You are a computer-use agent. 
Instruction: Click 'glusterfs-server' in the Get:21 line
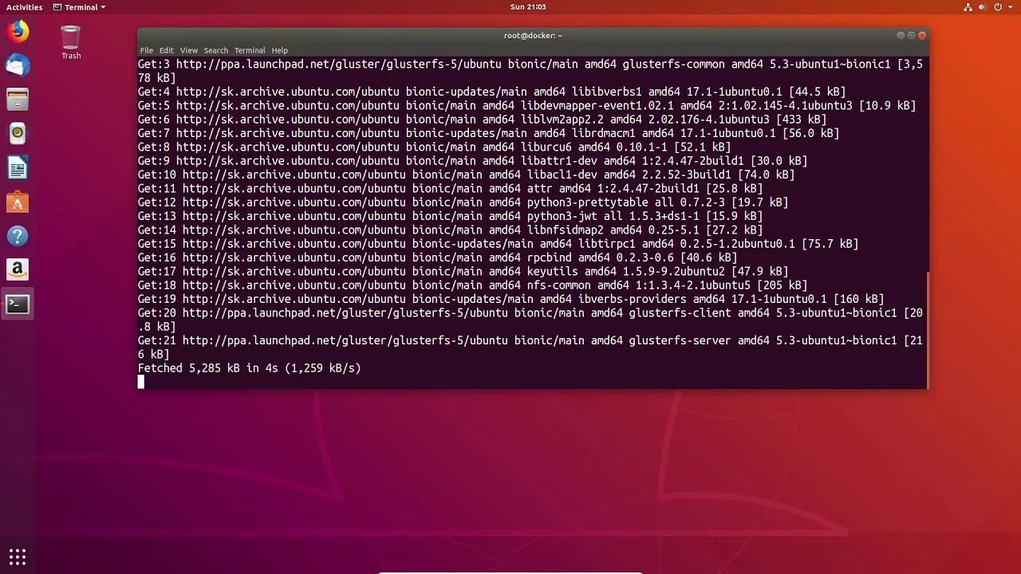pos(680,340)
